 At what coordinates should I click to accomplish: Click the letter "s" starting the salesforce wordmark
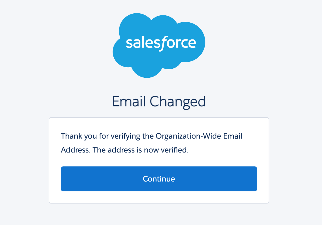[x=129, y=43]
